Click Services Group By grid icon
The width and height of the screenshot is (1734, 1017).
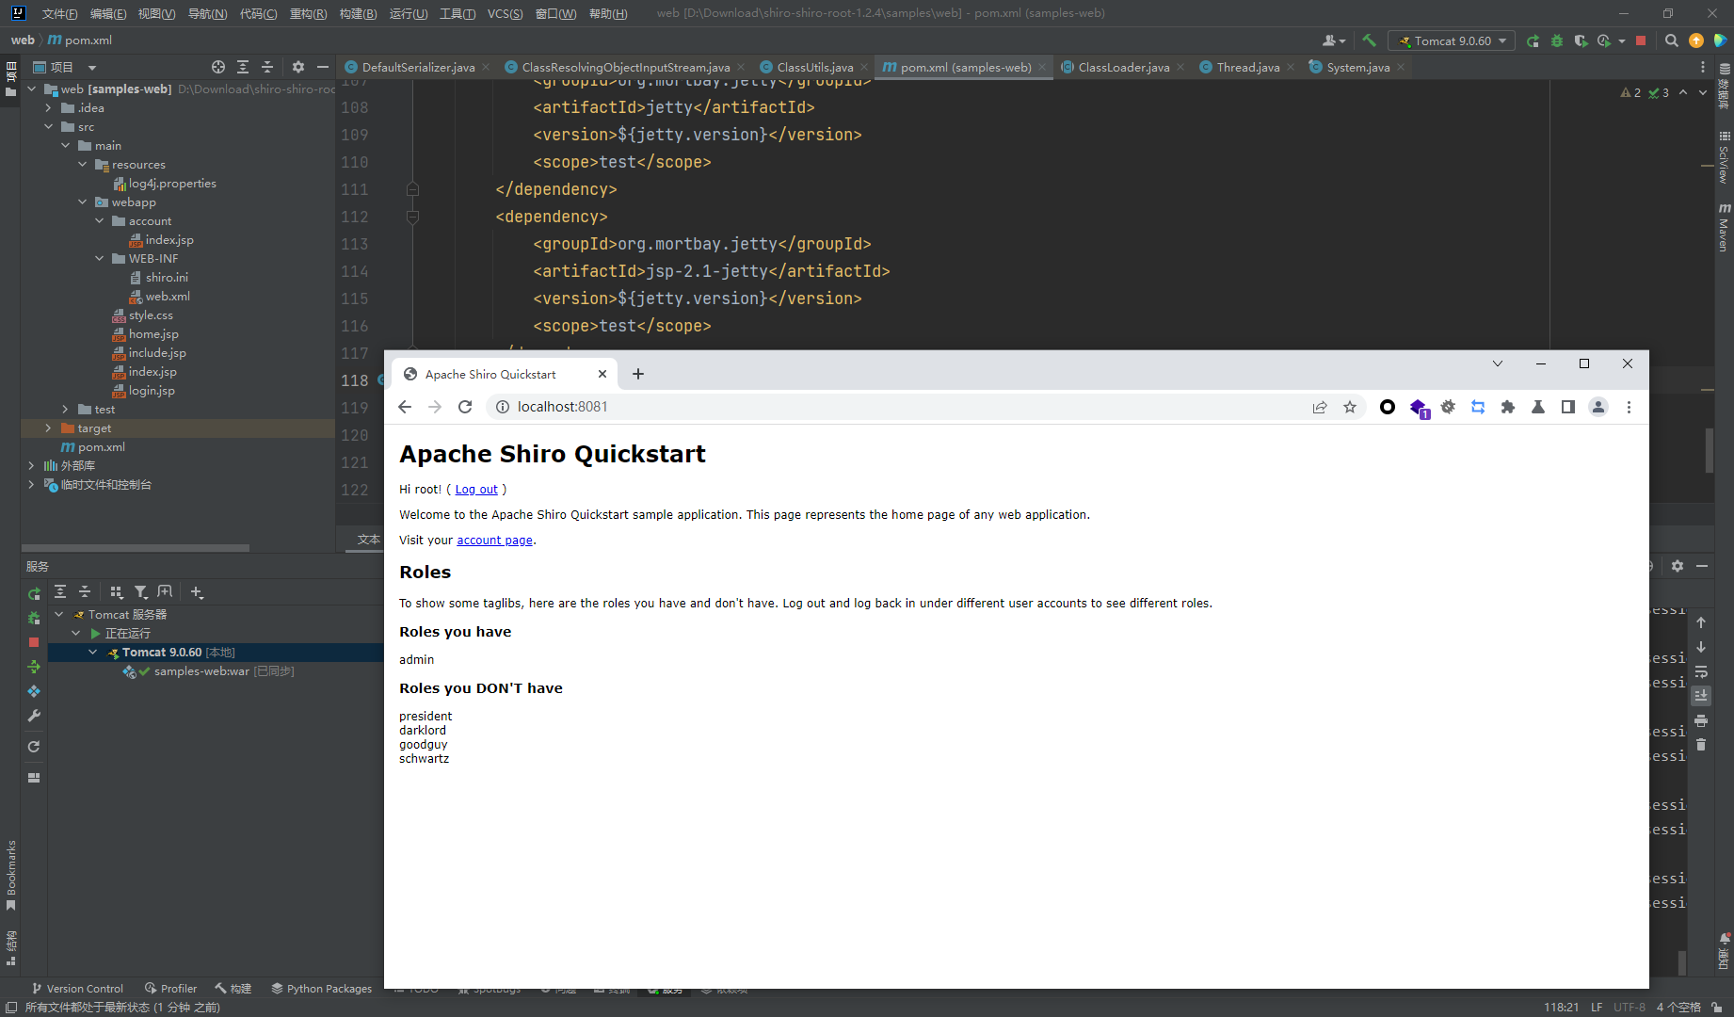[117, 591]
